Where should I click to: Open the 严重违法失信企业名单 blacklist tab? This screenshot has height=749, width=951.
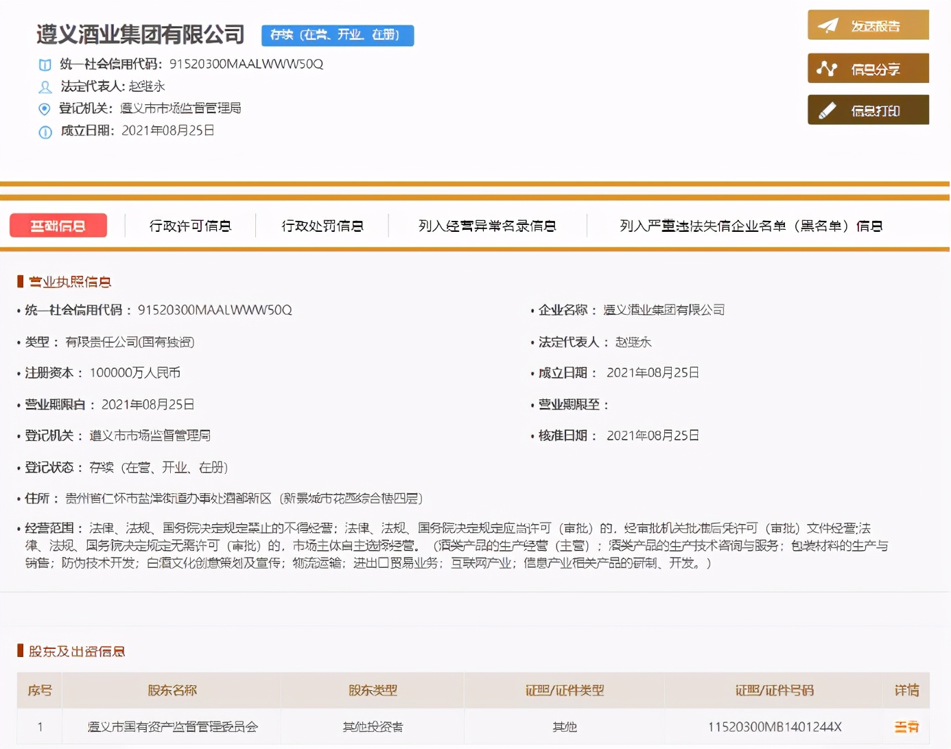[751, 226]
